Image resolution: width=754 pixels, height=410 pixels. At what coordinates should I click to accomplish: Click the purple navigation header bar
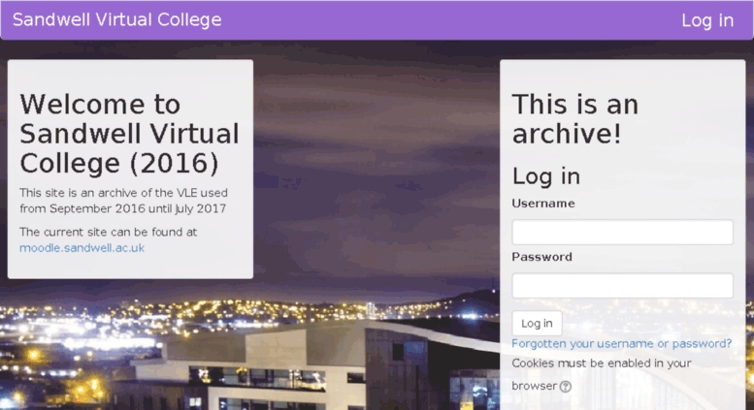tap(377, 20)
